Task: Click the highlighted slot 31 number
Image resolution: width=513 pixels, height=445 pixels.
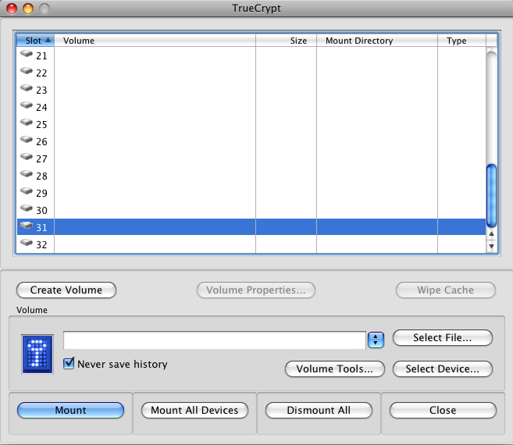Action: click(x=41, y=227)
